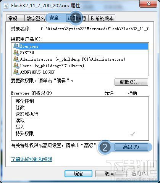Click the 取消 button

pos(109,173)
